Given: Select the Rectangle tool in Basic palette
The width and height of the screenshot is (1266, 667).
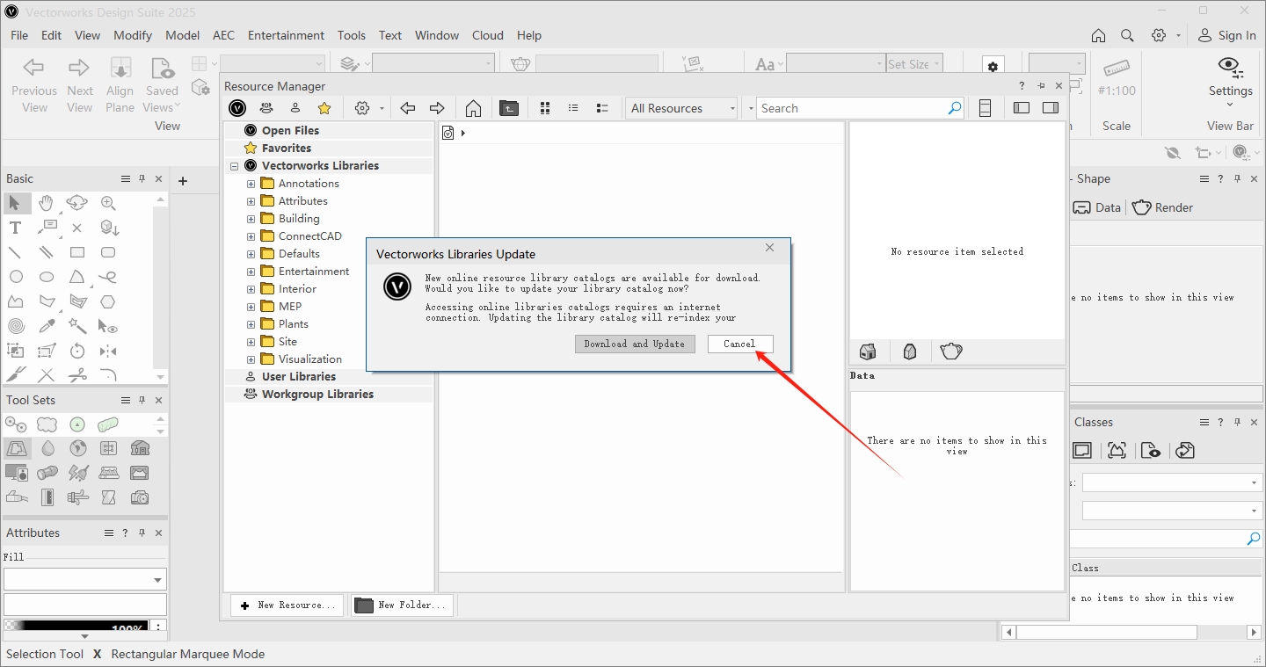Looking at the screenshot, I should pos(77,252).
